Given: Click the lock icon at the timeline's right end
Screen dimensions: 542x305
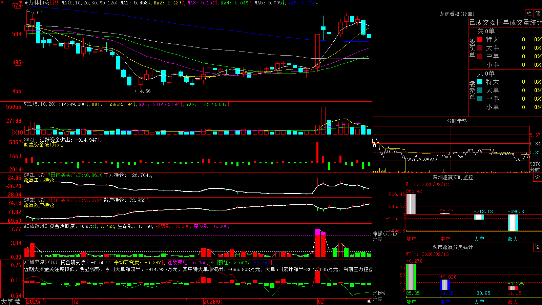Looking at the screenshot, I should click(x=369, y=301).
